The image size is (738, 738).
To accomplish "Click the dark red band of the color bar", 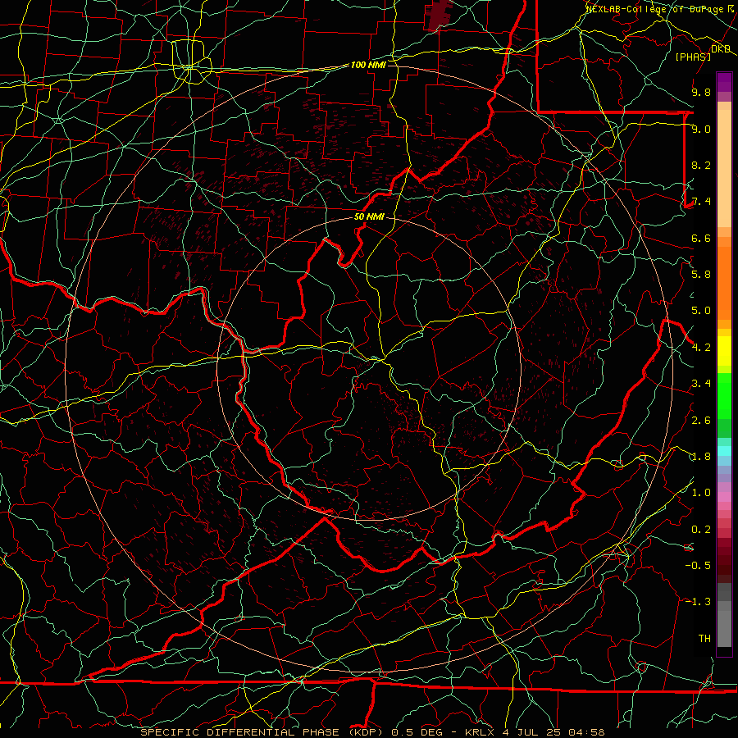I will 724,555.
